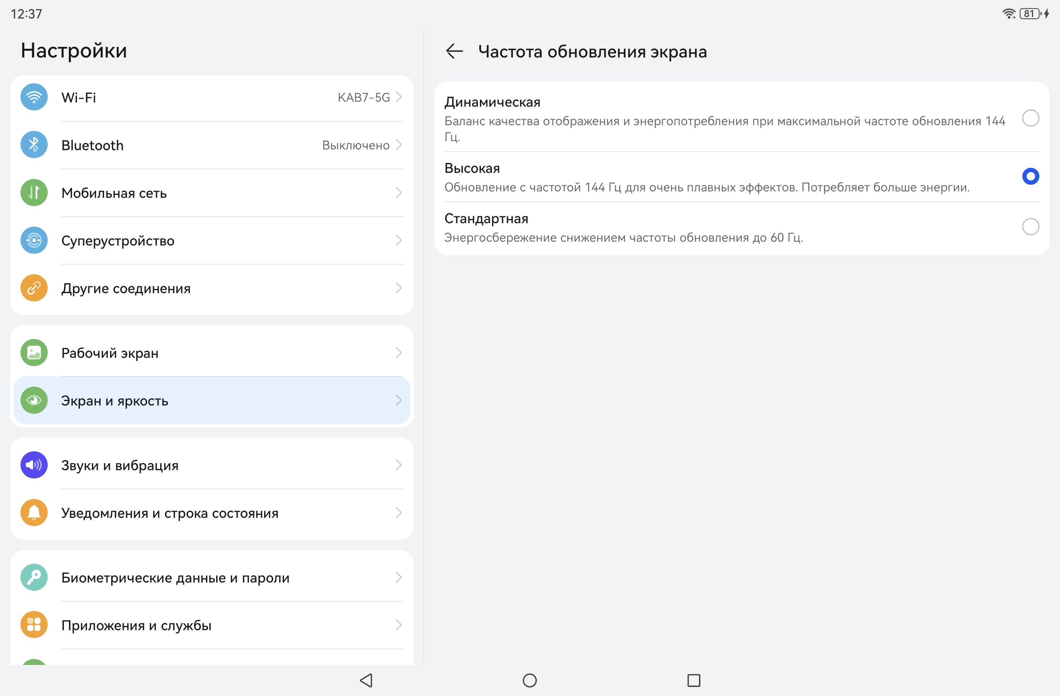Select the Высокая 144 Hz radio button
The height and width of the screenshot is (696, 1060).
[1030, 176]
